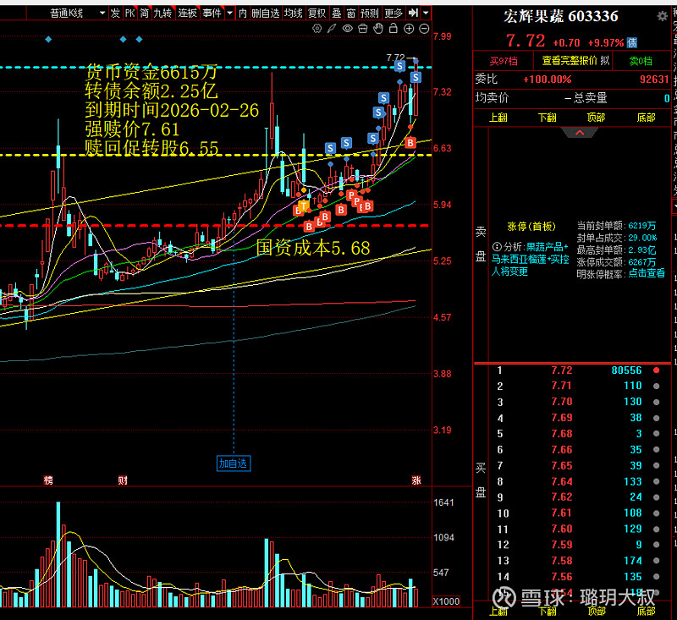Click 底部 above the sell panel
This screenshot has height=620, width=677.
(x=646, y=118)
